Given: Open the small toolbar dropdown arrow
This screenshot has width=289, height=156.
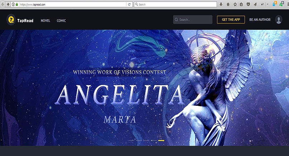Looking at the screenshot, I should click(267, 4).
